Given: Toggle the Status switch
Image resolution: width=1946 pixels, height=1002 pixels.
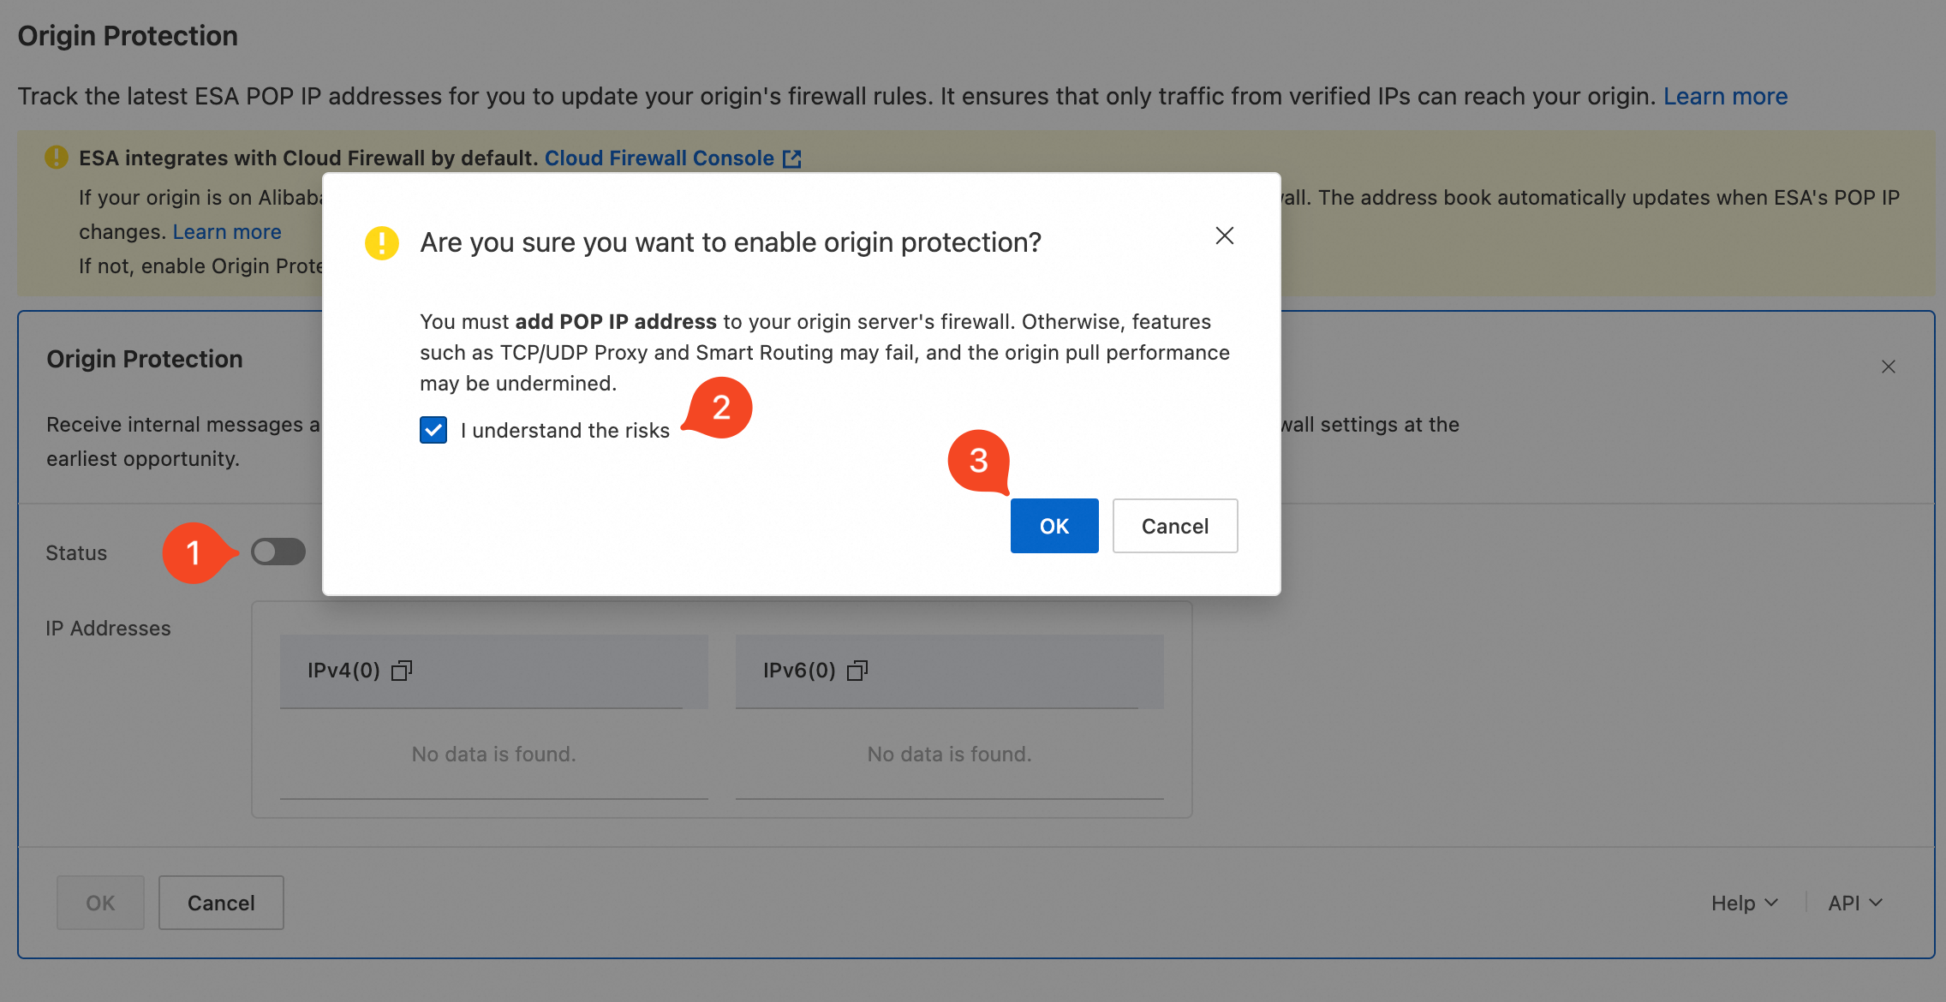Looking at the screenshot, I should click(x=278, y=552).
